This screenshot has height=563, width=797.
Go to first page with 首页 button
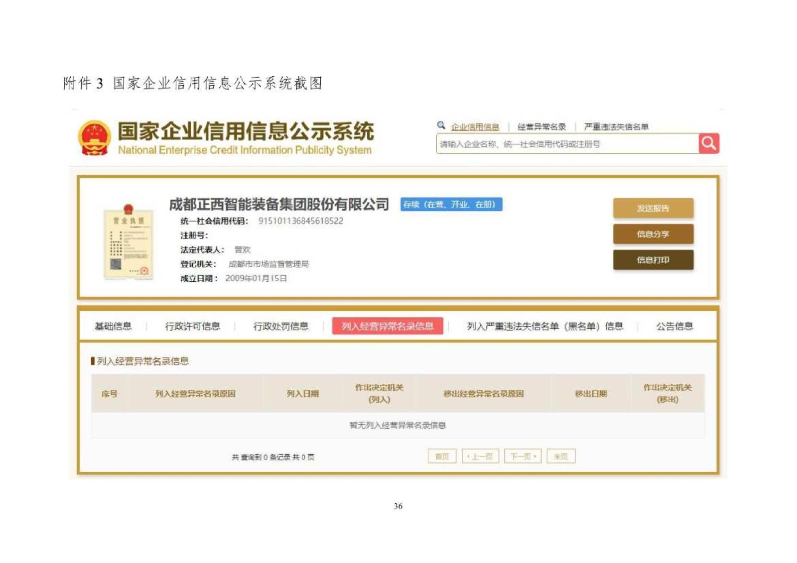tap(442, 456)
